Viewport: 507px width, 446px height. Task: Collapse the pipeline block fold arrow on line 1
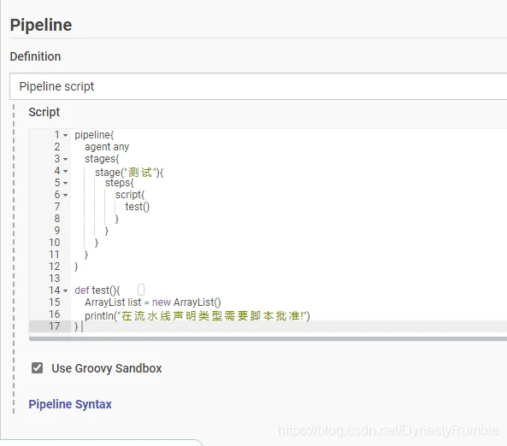(x=65, y=135)
